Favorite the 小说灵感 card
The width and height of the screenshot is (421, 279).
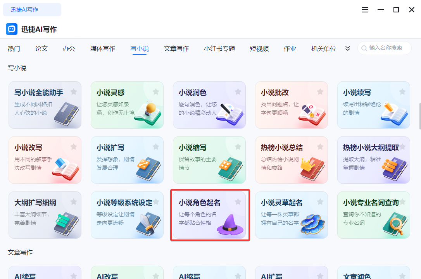click(x=156, y=92)
